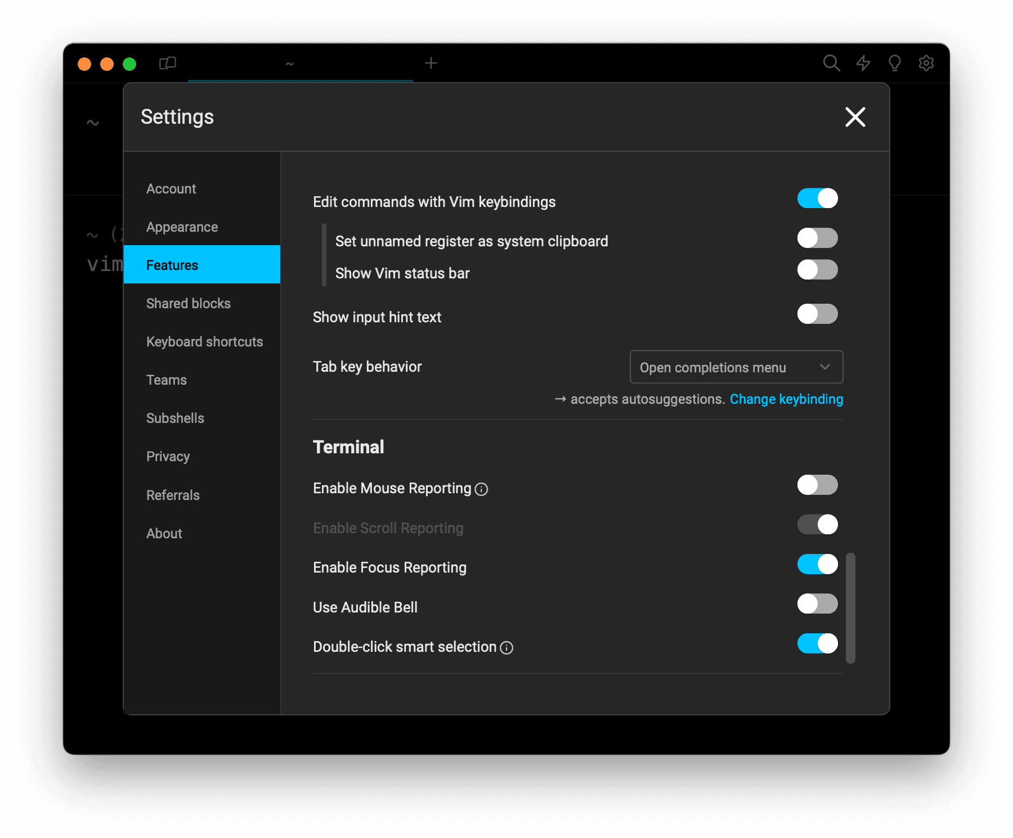Disable Edit commands with Vim keybindings
This screenshot has width=1013, height=838.
click(817, 199)
